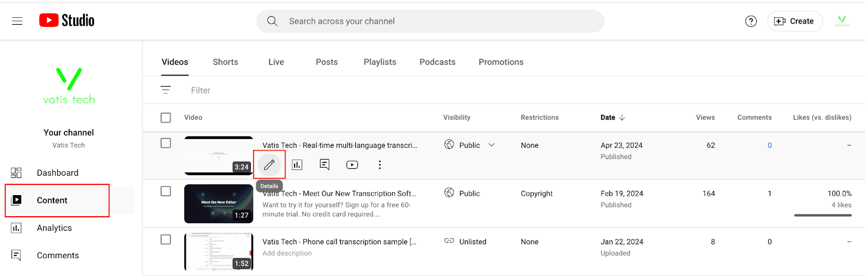Click the Vatis Tech channel logo
The height and width of the screenshot is (276, 865).
click(69, 86)
